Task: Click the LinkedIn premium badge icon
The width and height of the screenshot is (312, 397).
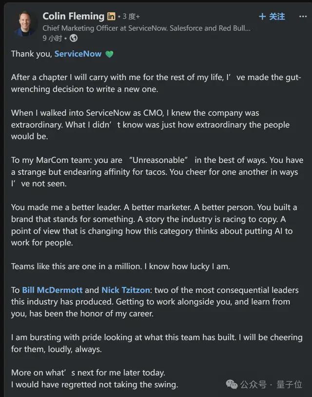Action: (111, 16)
